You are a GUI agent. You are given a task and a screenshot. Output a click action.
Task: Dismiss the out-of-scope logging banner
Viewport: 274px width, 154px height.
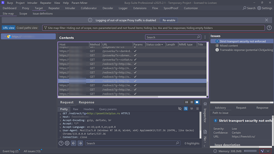point(266,20)
